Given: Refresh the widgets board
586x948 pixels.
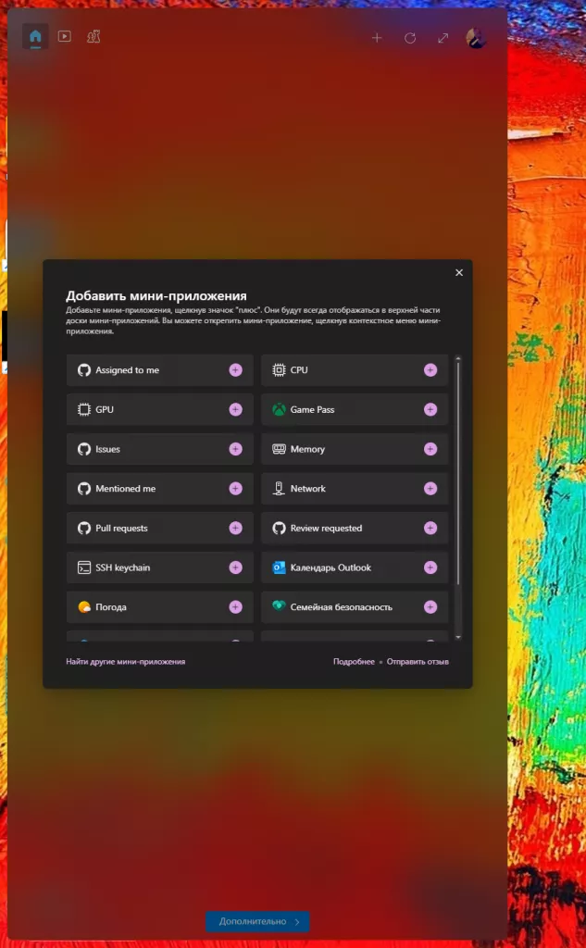Looking at the screenshot, I should coord(410,38).
